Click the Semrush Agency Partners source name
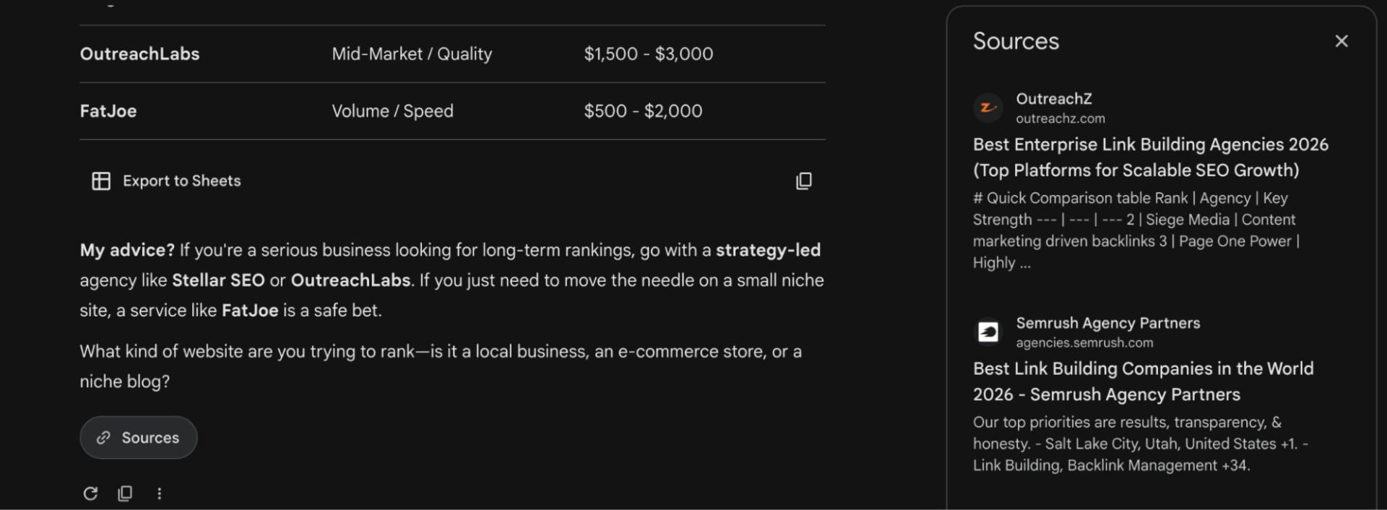Image resolution: width=1387 pixels, height=510 pixels. coord(1107,323)
